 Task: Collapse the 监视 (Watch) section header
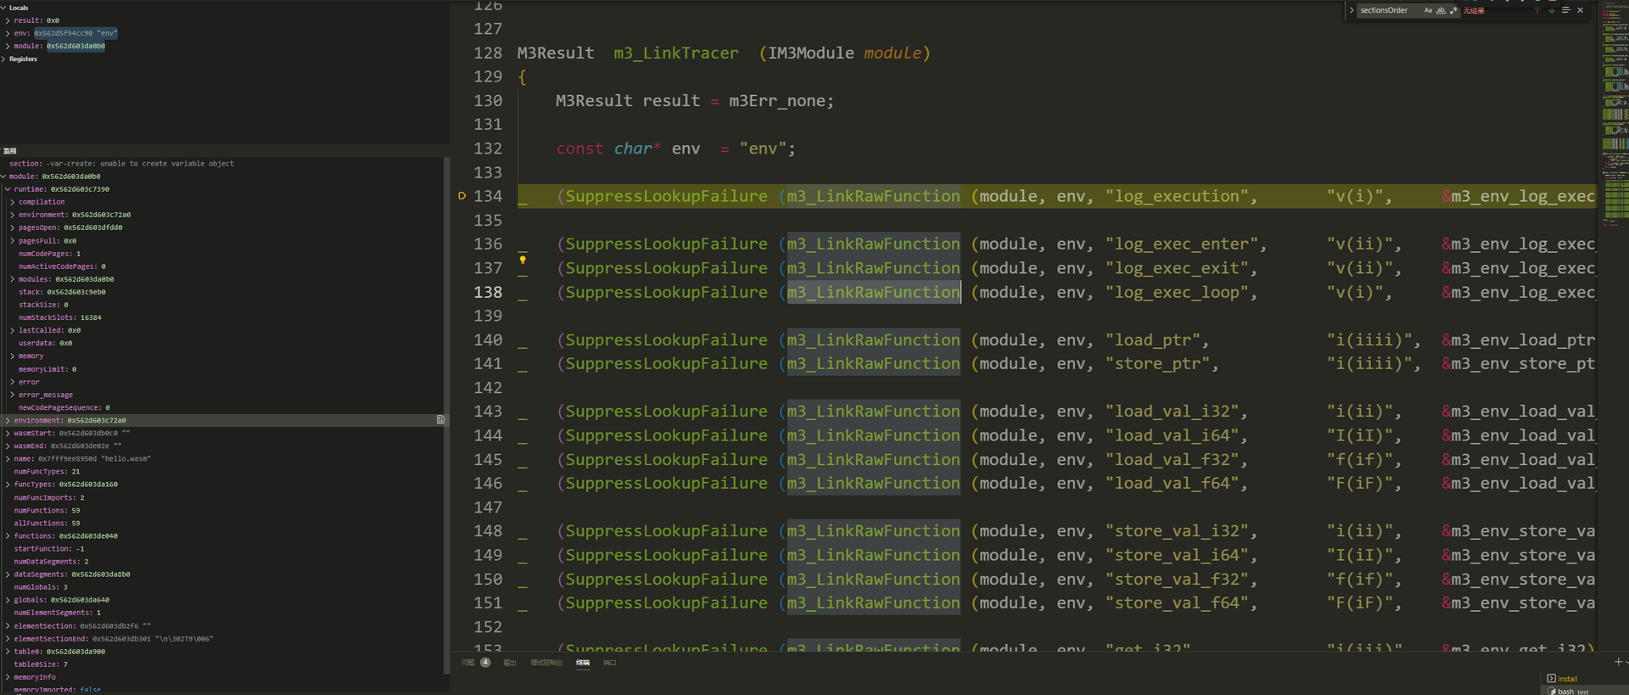point(10,151)
